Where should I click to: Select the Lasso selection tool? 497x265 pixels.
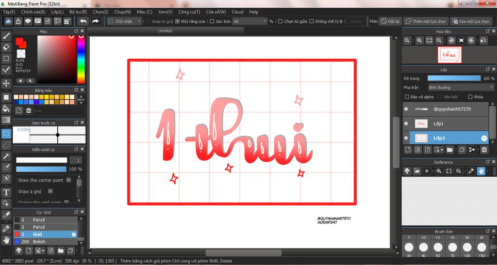(6, 145)
